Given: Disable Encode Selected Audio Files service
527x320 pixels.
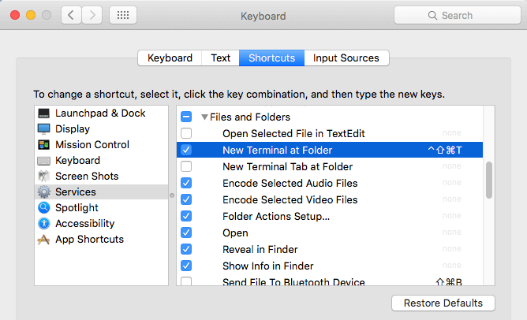Looking at the screenshot, I should click(x=186, y=183).
